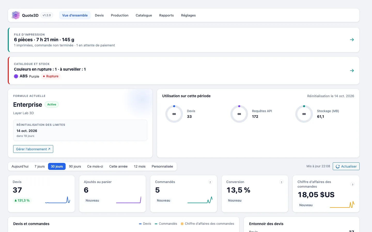
Task: Select the 12 mois period
Action: tap(139, 166)
